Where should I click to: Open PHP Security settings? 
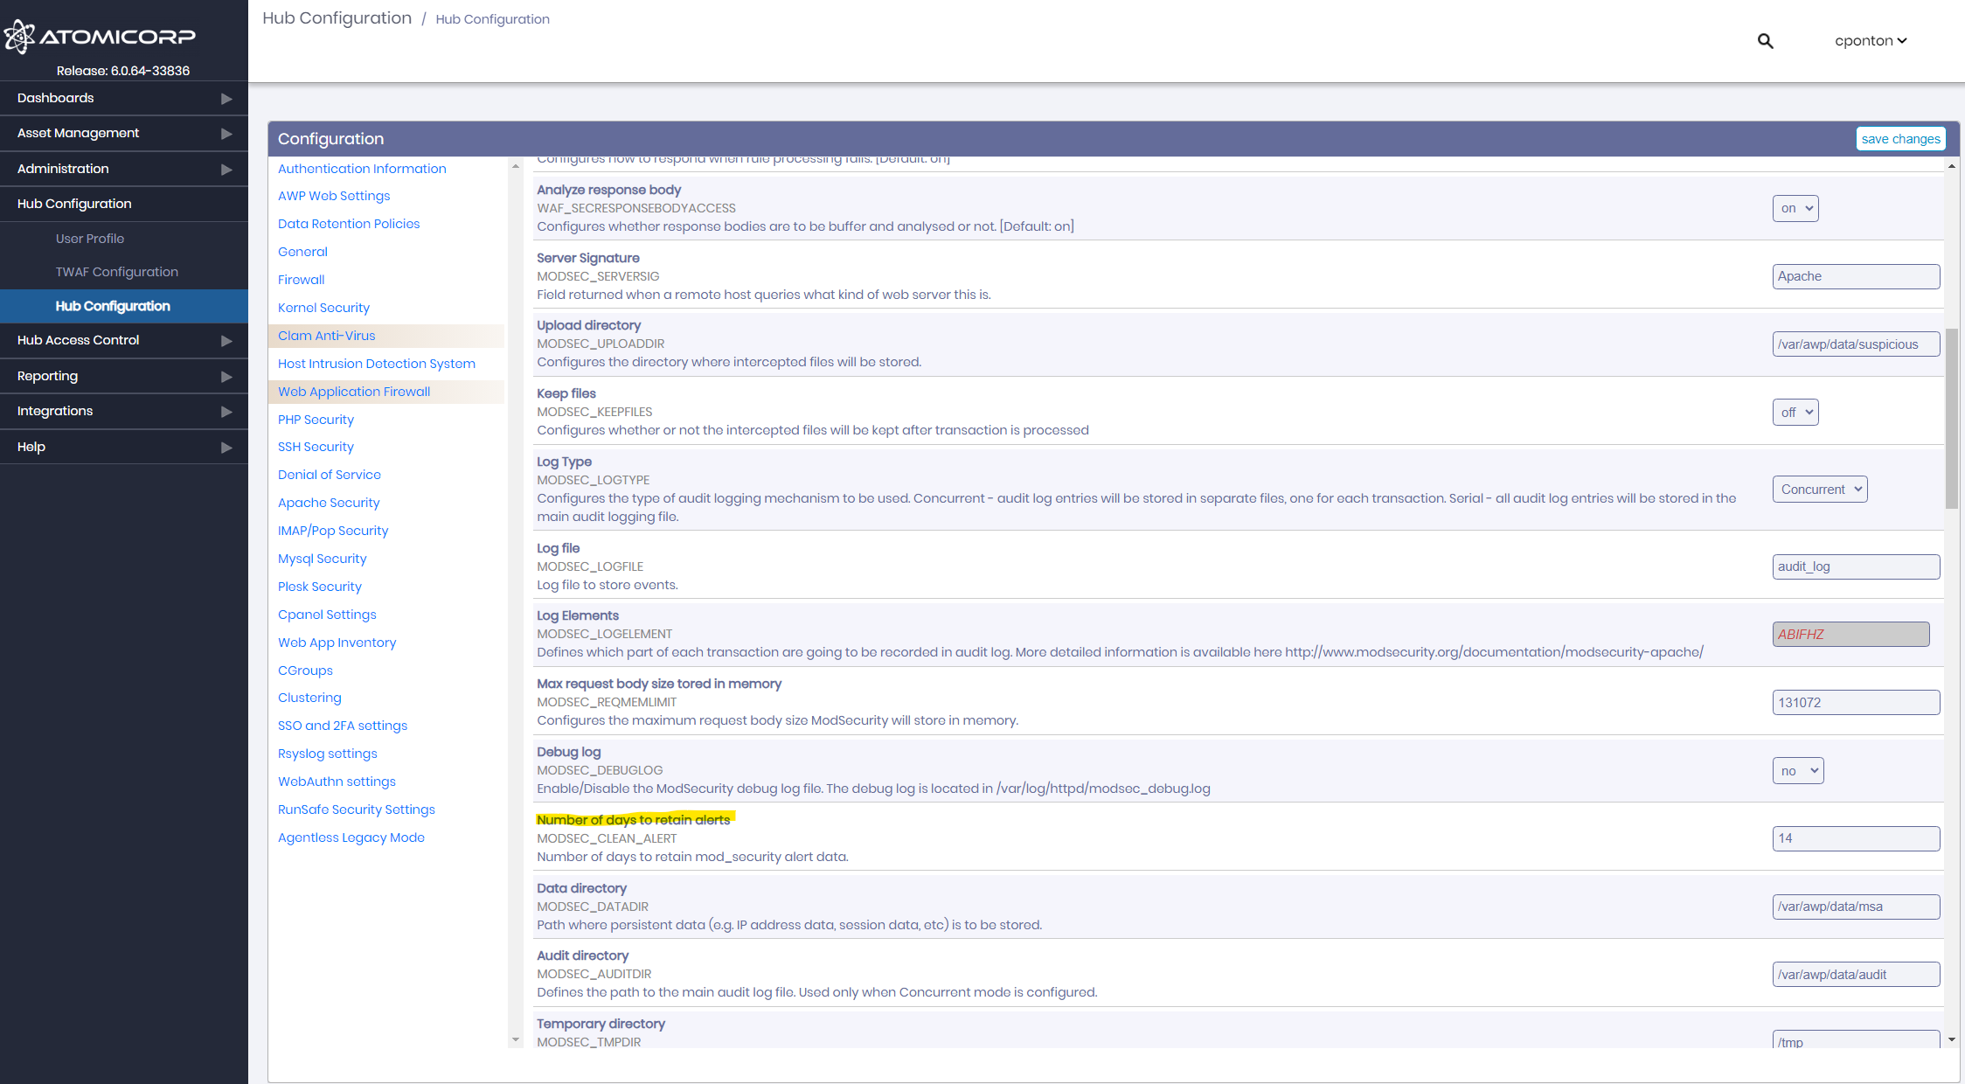[x=316, y=419]
